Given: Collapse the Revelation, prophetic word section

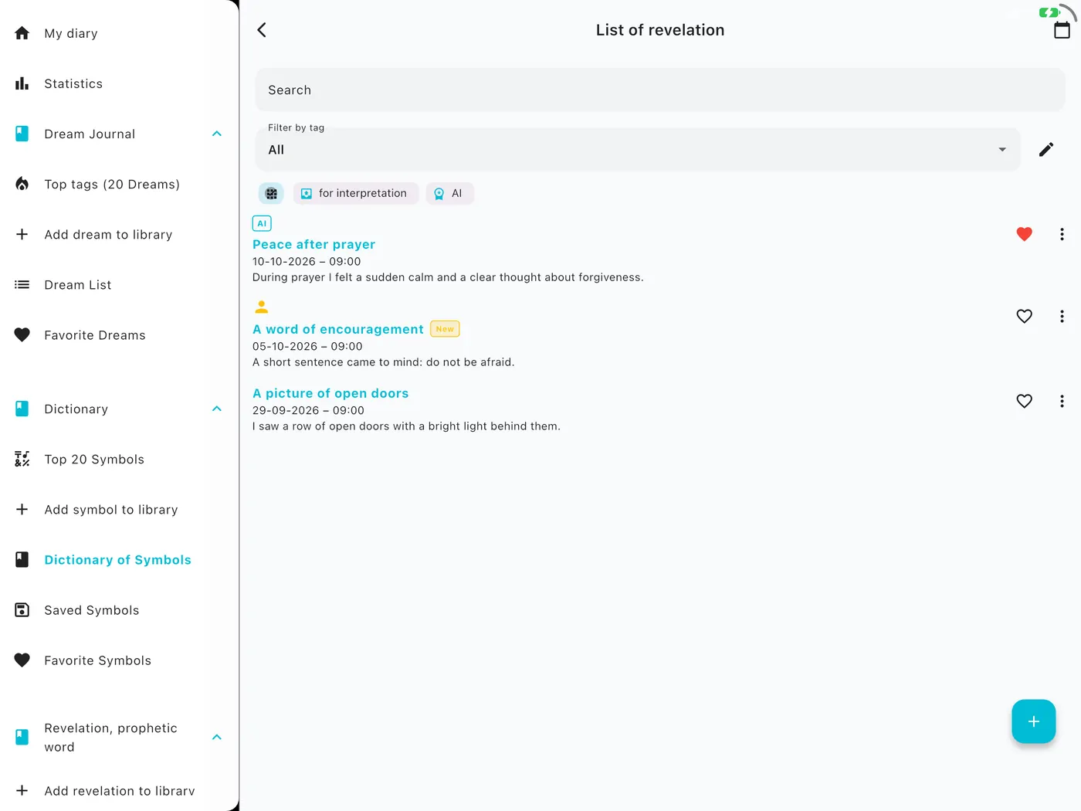Looking at the screenshot, I should [x=217, y=737].
